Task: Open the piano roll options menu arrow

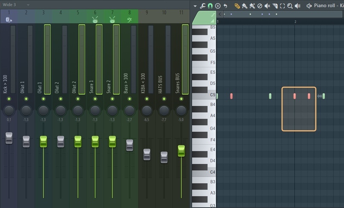Action: tap(195, 6)
